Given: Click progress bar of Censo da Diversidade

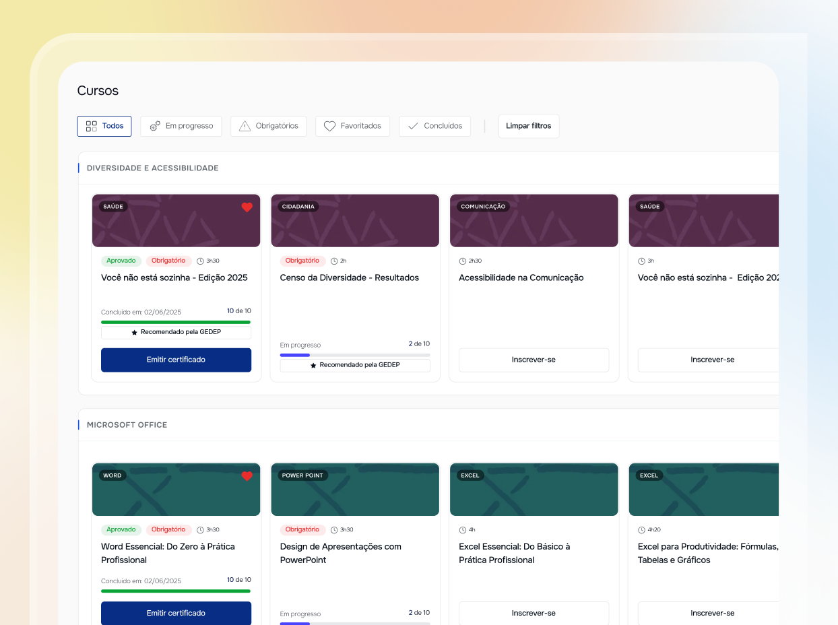Looking at the screenshot, I should [355, 355].
